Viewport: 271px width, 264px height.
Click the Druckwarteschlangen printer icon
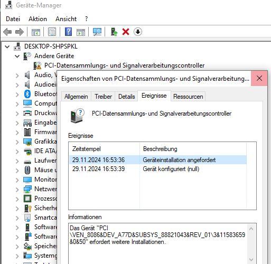click(x=27, y=113)
